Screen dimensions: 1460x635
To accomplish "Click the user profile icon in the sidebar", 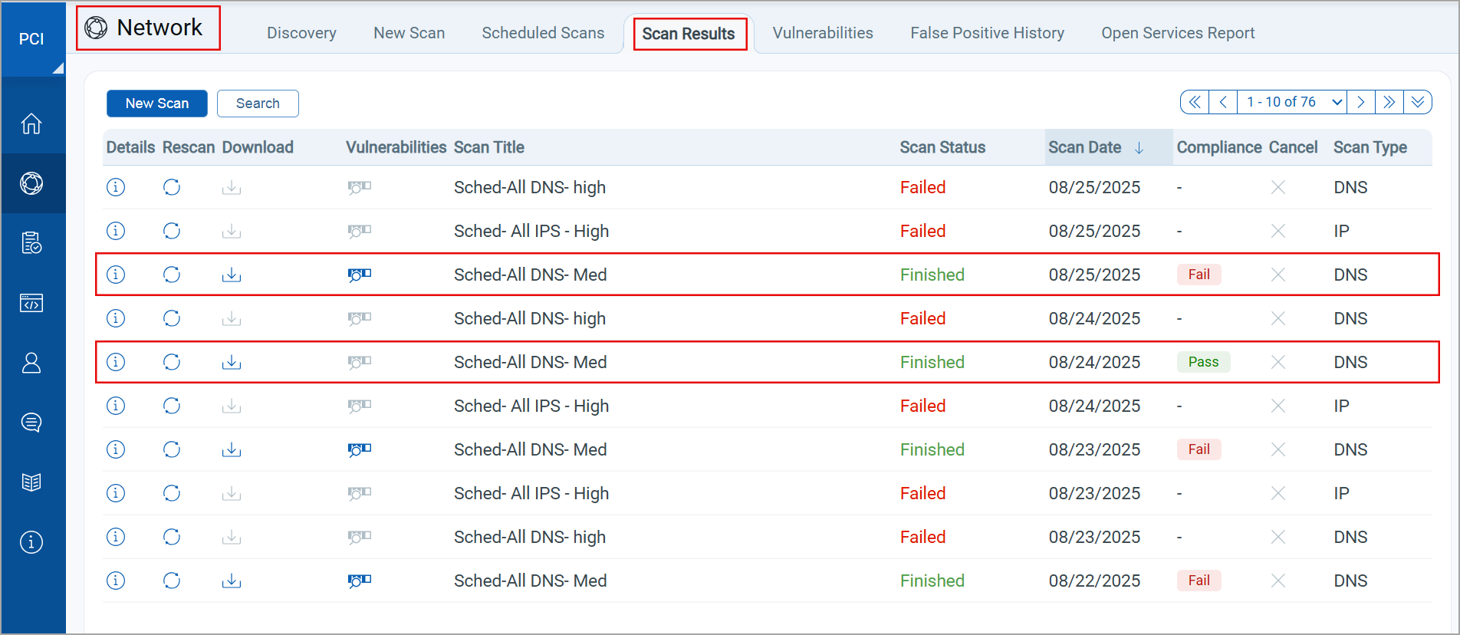I will [x=31, y=363].
